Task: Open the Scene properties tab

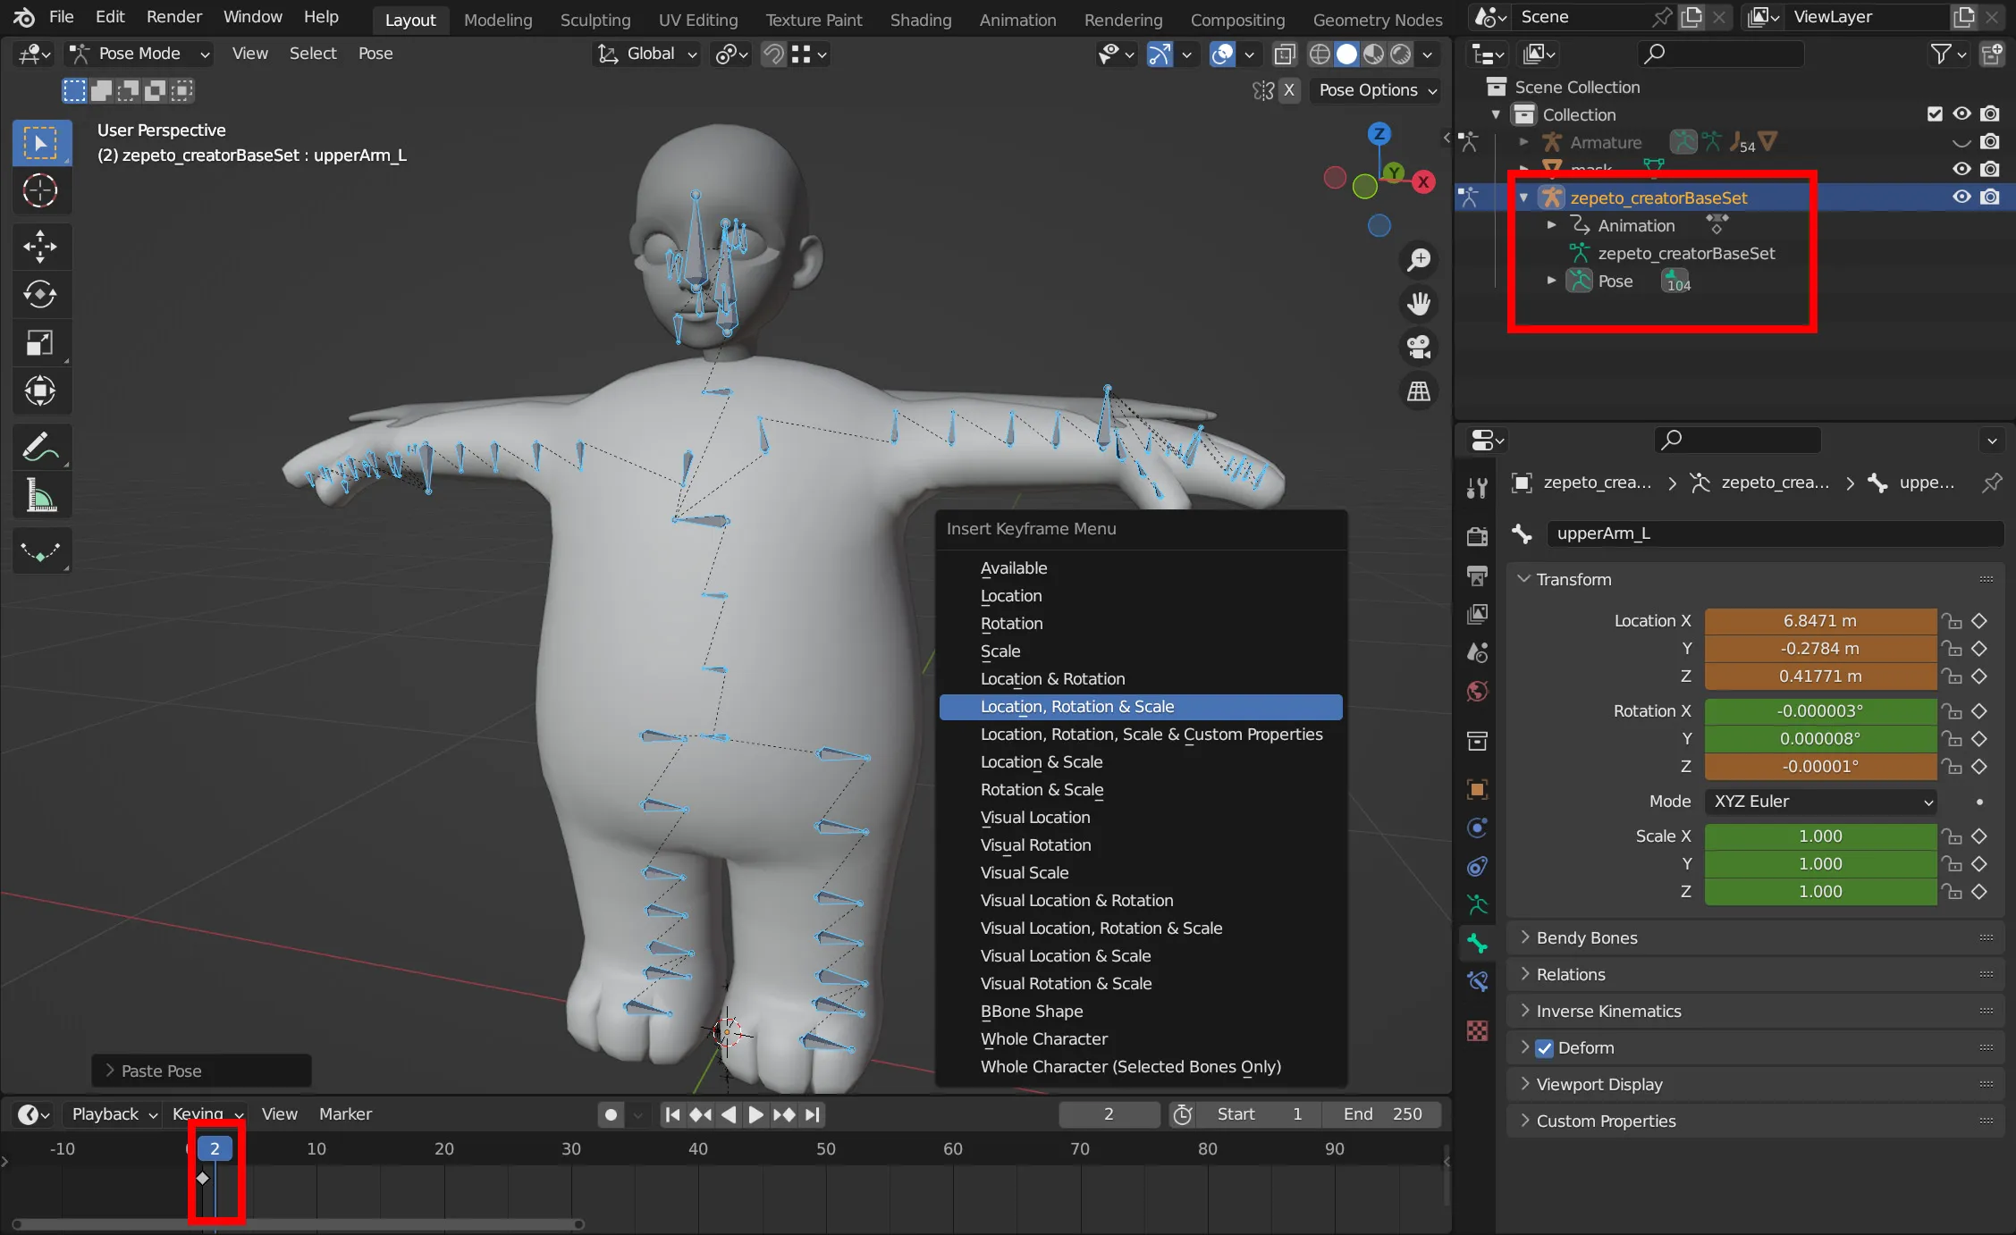Action: click(1478, 652)
